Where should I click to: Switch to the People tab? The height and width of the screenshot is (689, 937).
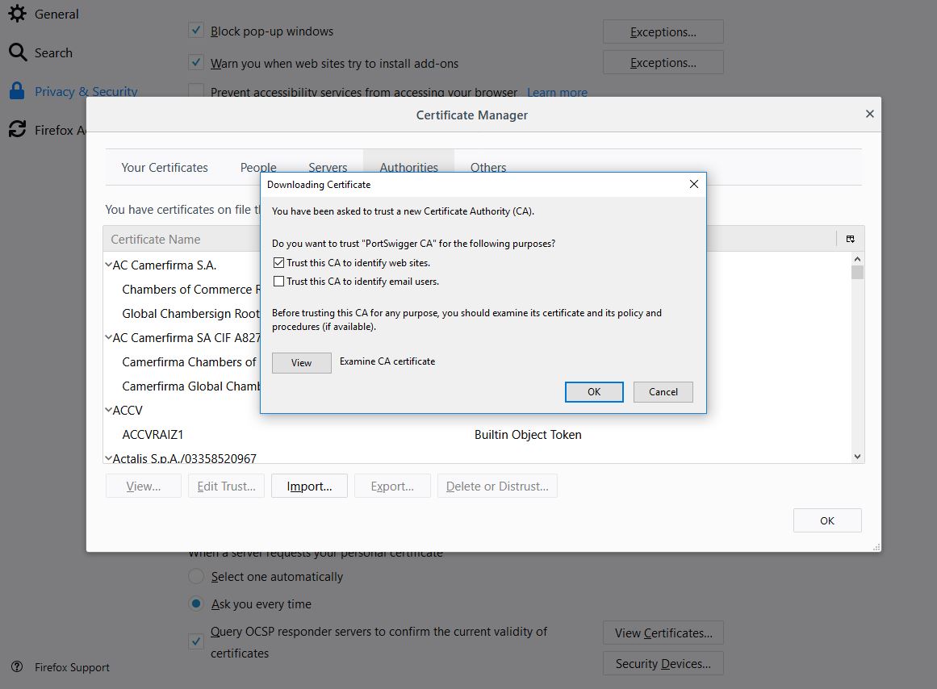(x=258, y=167)
